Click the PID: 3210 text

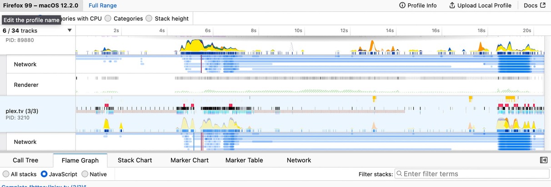(18, 118)
